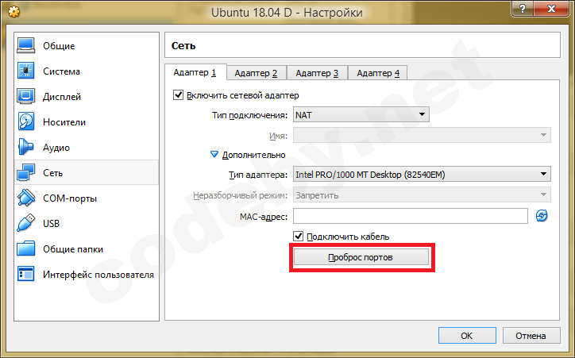The width and height of the screenshot is (575, 358).
Task: Select the Дисплей label in sidebar
Action: click(62, 97)
